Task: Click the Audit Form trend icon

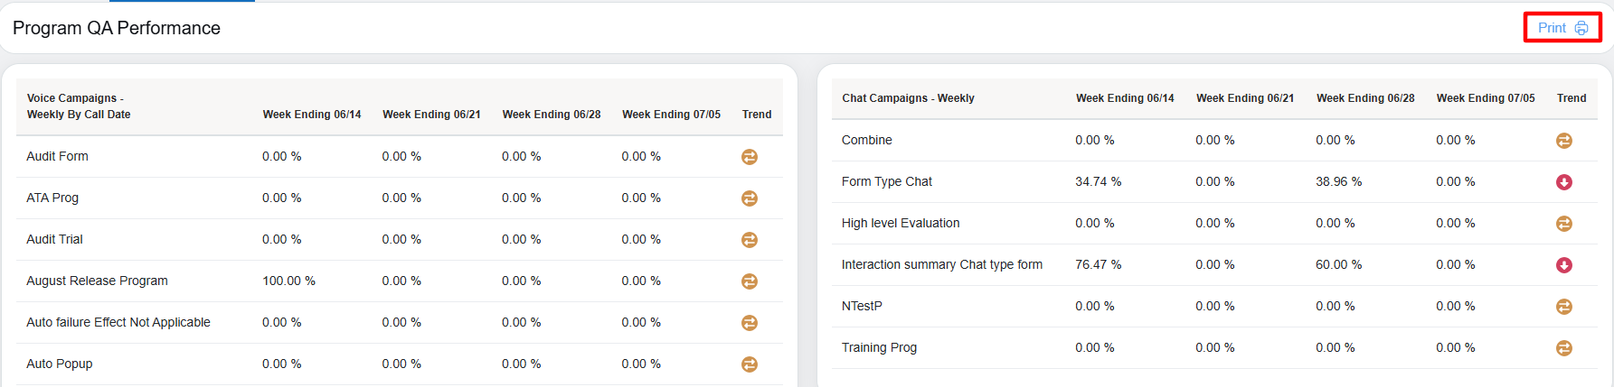Action: click(750, 157)
